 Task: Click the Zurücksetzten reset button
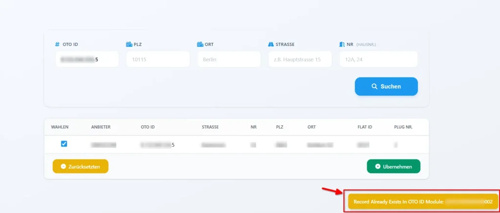(81, 167)
